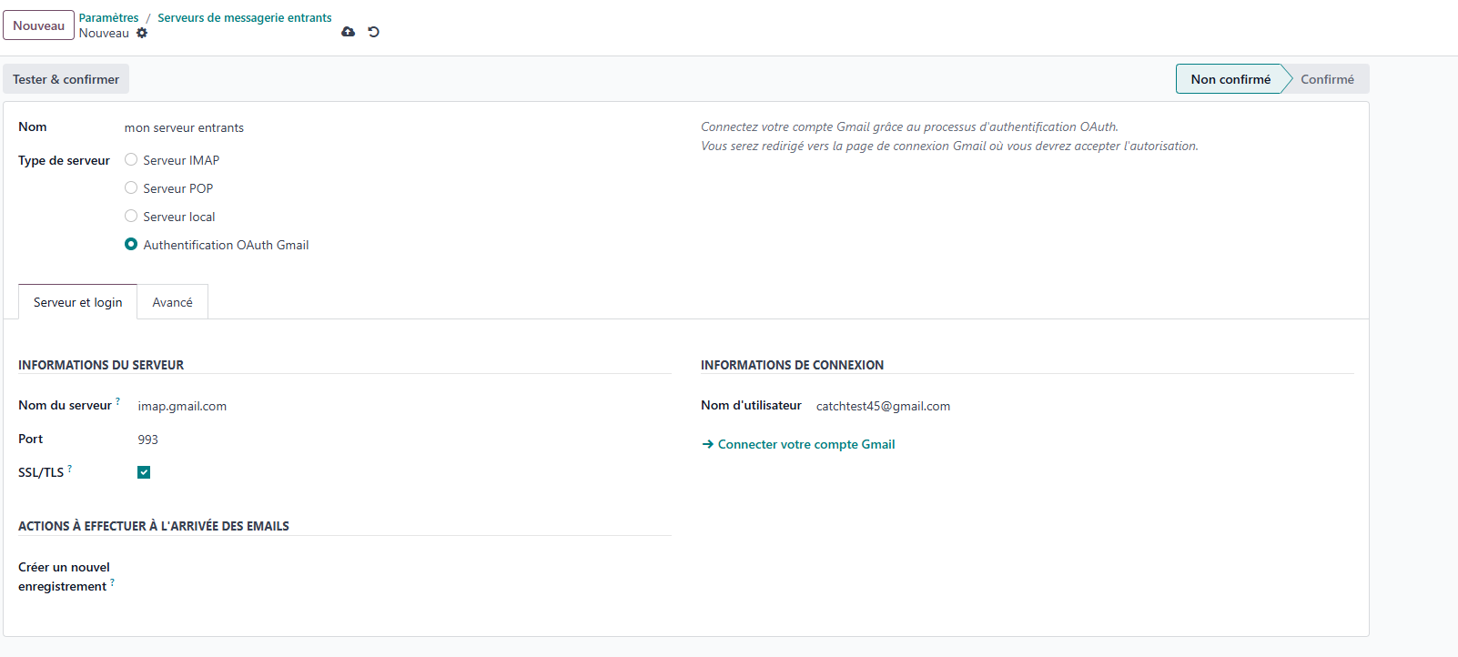Click INFORMATIONS DE CONNEXION heading
Viewport: 1458px width, 657px height.
pos(792,365)
